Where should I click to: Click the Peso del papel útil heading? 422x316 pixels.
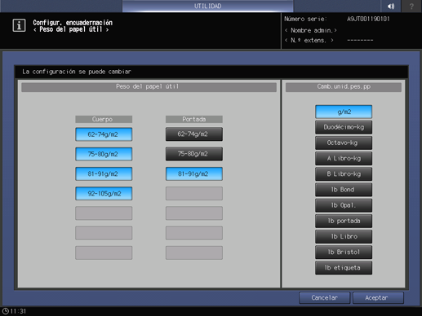[149, 87]
